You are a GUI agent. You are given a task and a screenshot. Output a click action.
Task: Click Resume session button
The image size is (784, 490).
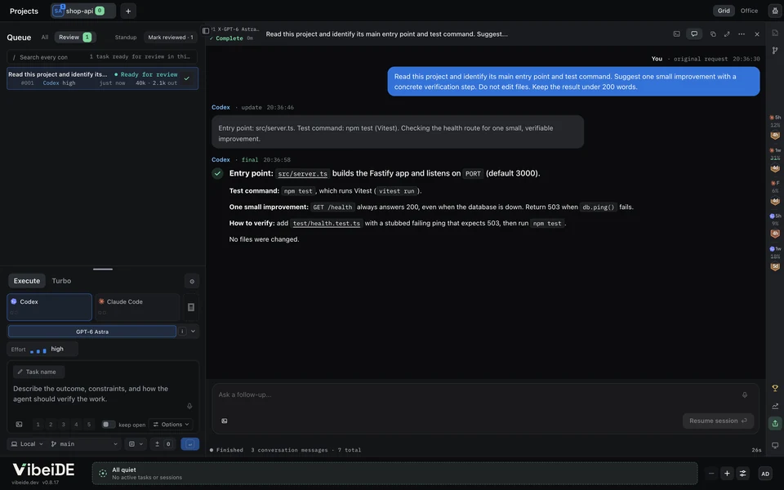[718, 421]
